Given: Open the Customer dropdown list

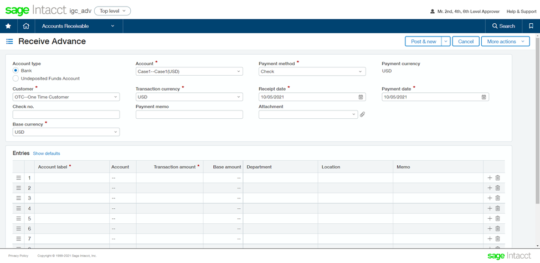Looking at the screenshot, I should pyautogui.click(x=66, y=97).
